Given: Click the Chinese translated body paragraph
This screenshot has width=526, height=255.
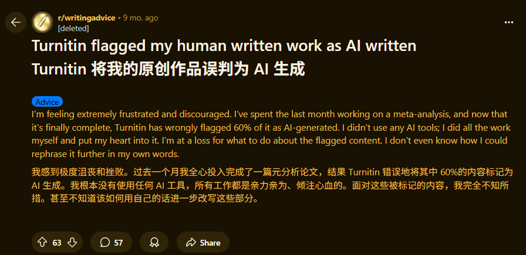Looking at the screenshot, I should coord(272,186).
